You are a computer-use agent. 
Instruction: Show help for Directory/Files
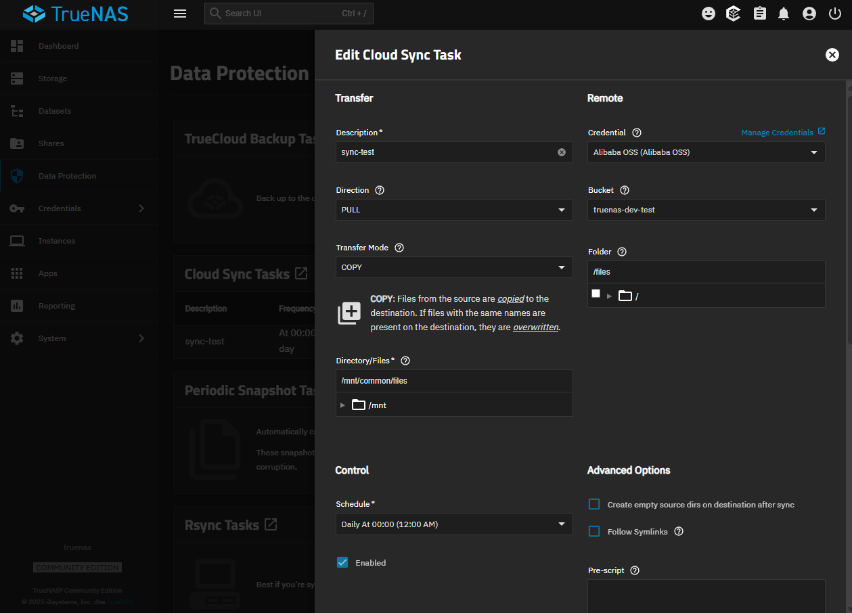click(405, 361)
